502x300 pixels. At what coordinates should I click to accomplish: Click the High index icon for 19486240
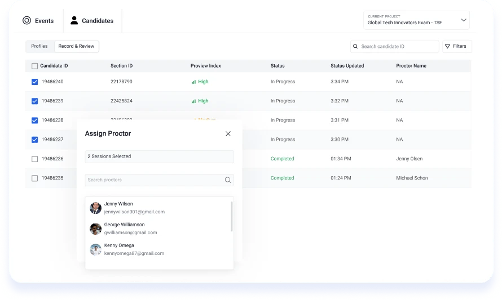pos(193,82)
